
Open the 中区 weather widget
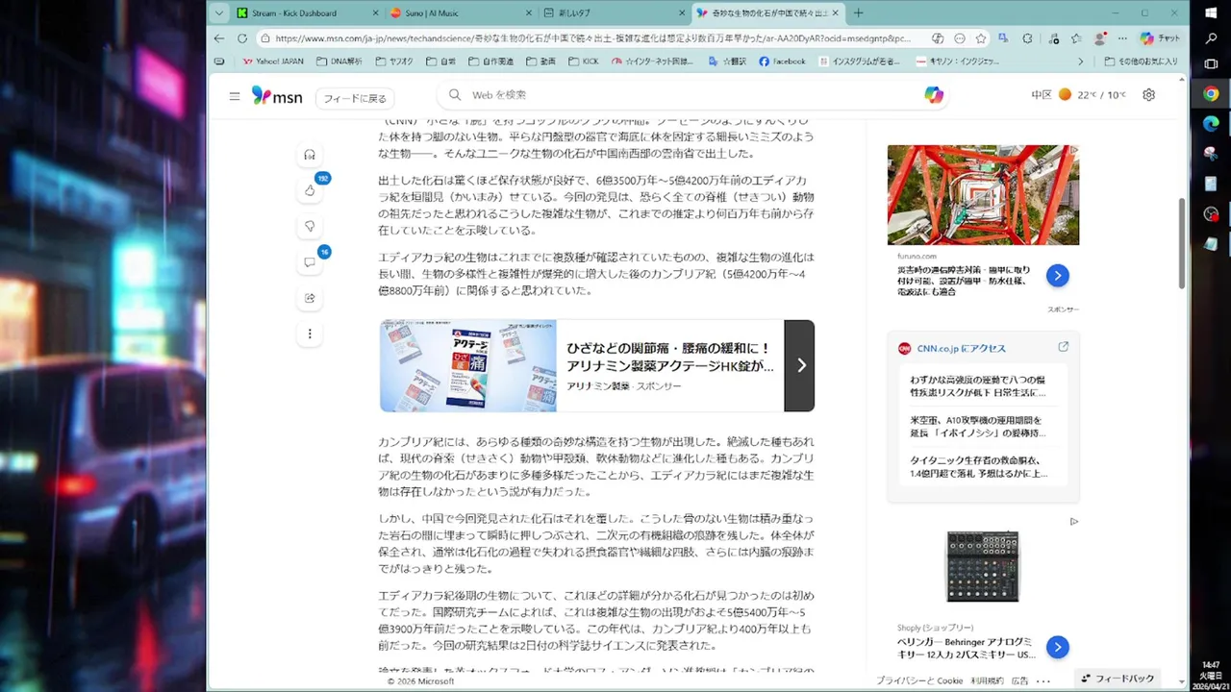[x=1078, y=95]
